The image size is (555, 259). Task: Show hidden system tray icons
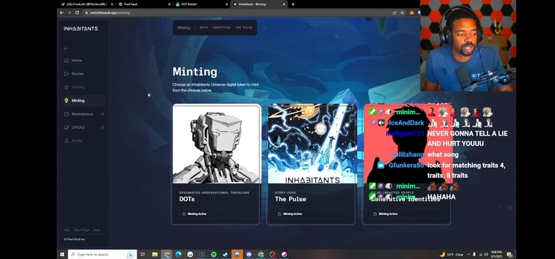(x=469, y=254)
